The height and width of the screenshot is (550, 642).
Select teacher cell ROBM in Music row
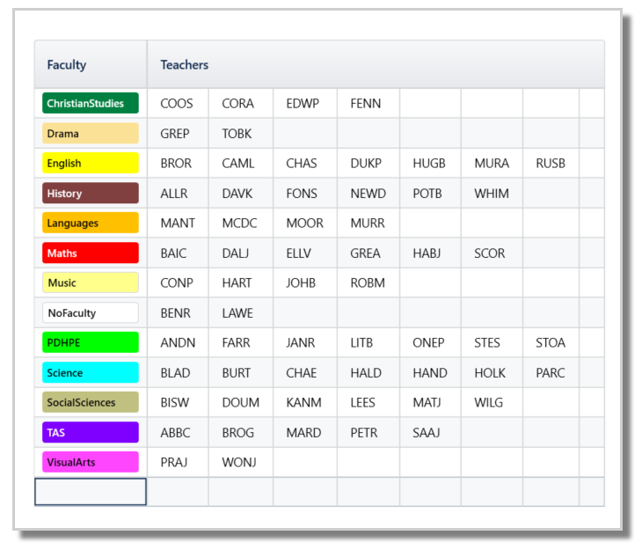click(x=368, y=282)
